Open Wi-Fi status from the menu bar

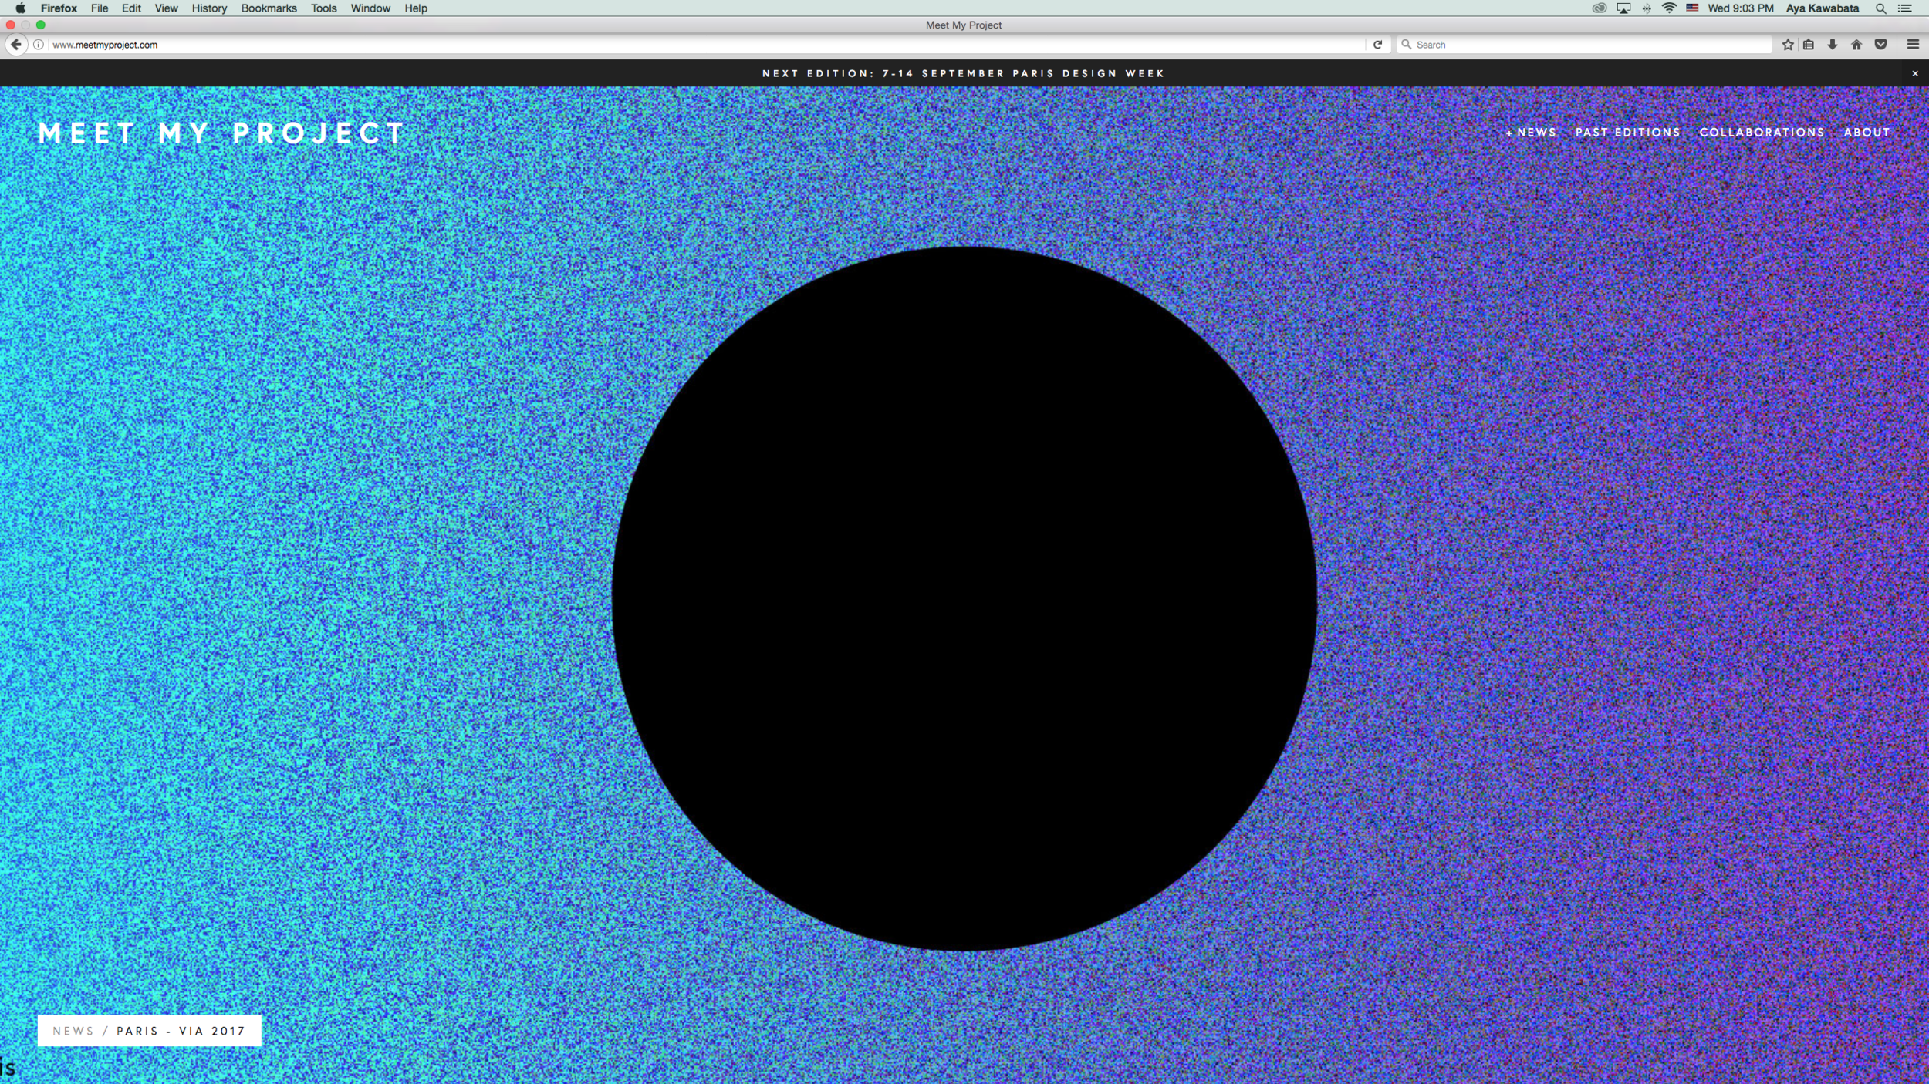click(x=1669, y=8)
